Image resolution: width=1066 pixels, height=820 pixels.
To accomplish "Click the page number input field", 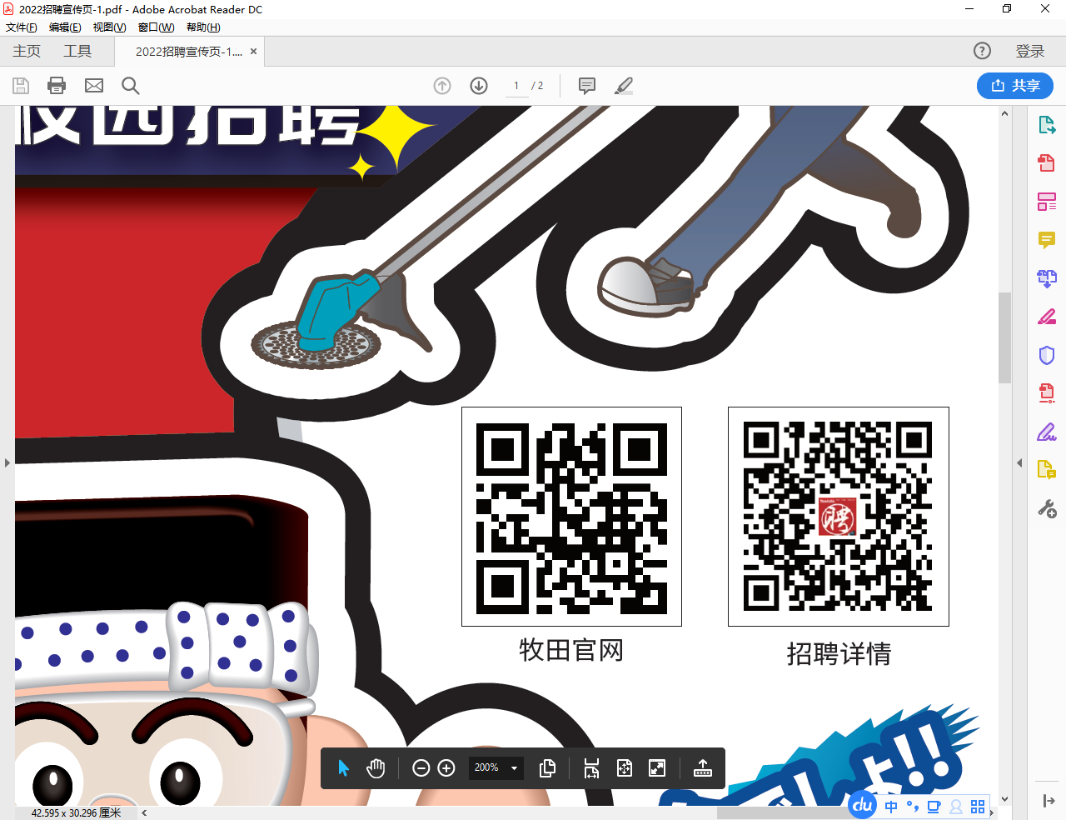I will click(x=516, y=86).
